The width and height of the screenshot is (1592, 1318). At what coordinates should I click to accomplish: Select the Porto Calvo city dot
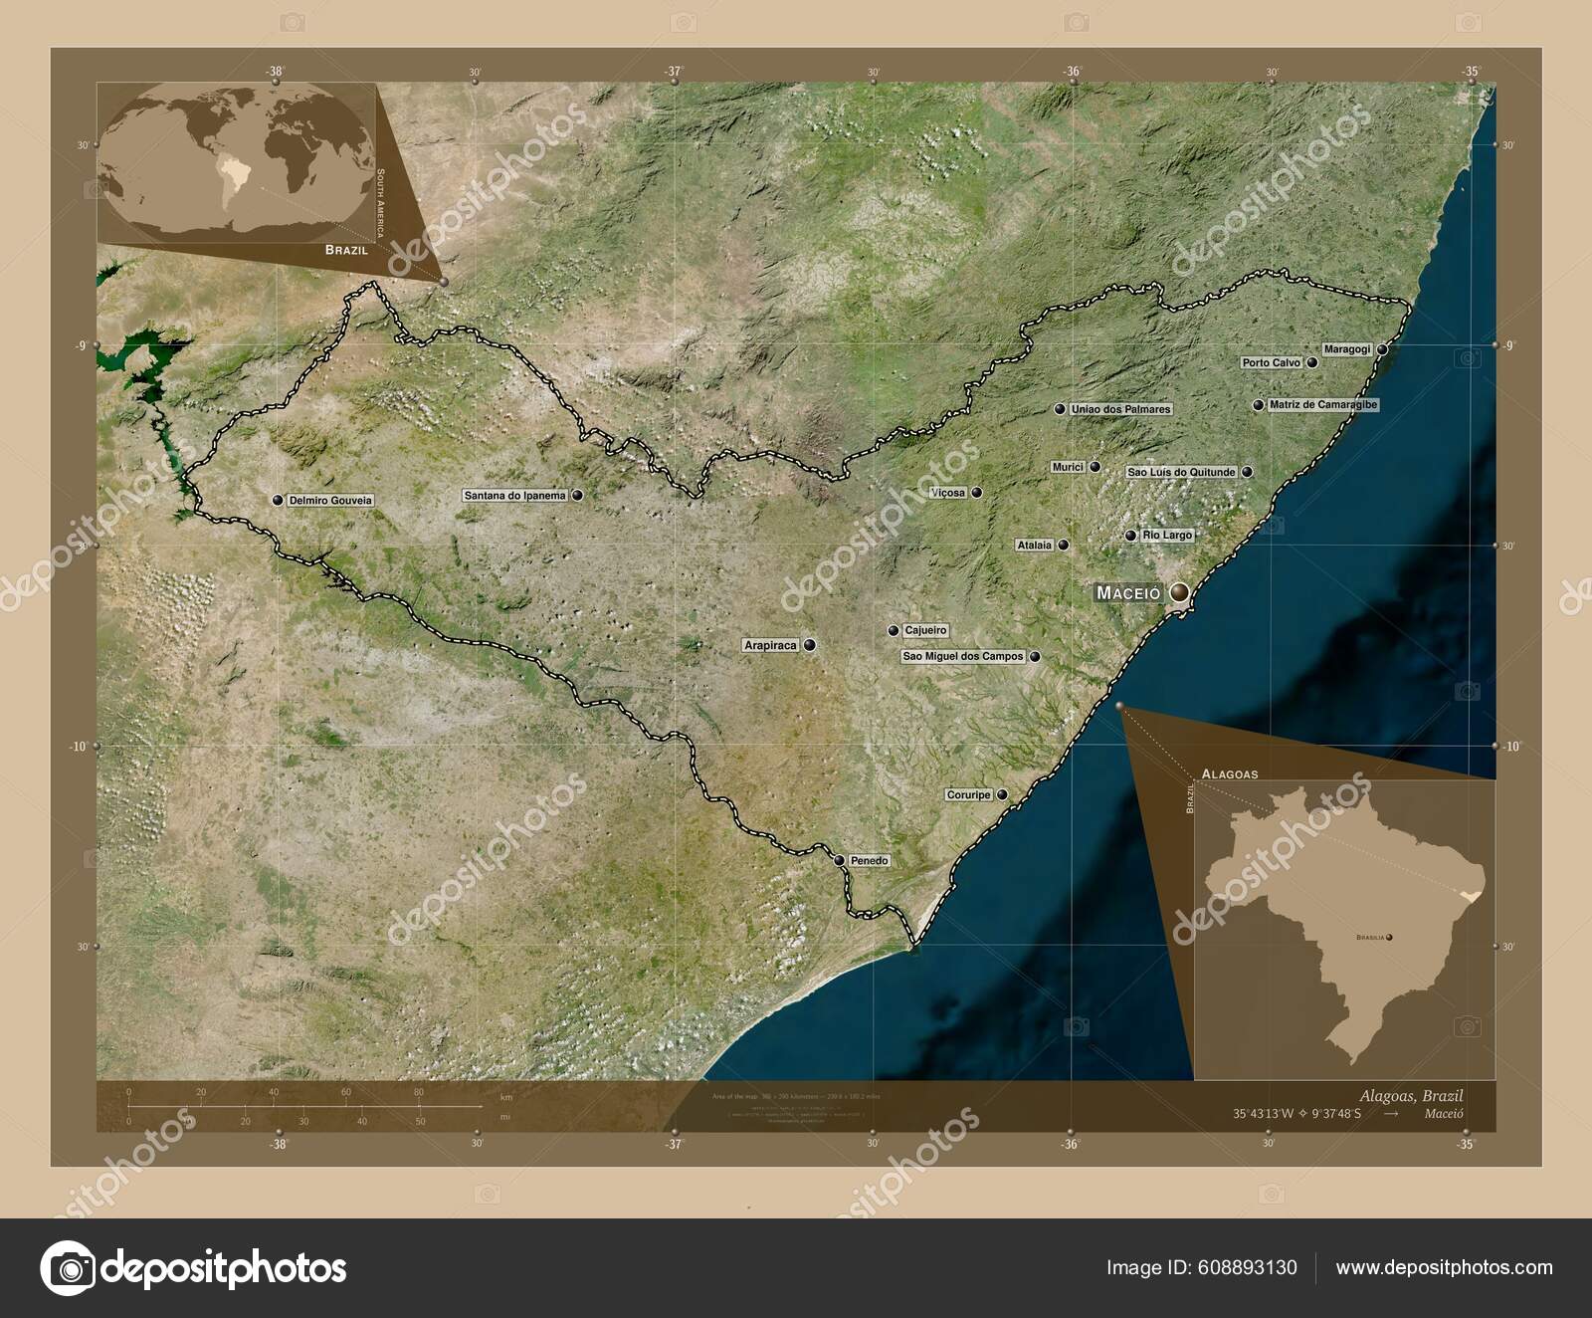pyautogui.click(x=1312, y=362)
